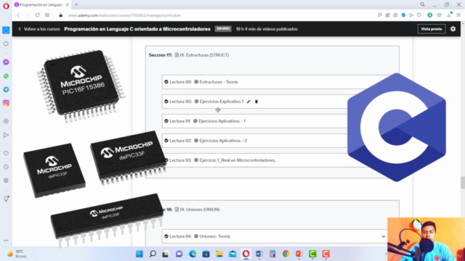Click the 19 h 4 min de videos text
Image resolution: width=465 pixels, height=261 pixels.
(x=267, y=29)
